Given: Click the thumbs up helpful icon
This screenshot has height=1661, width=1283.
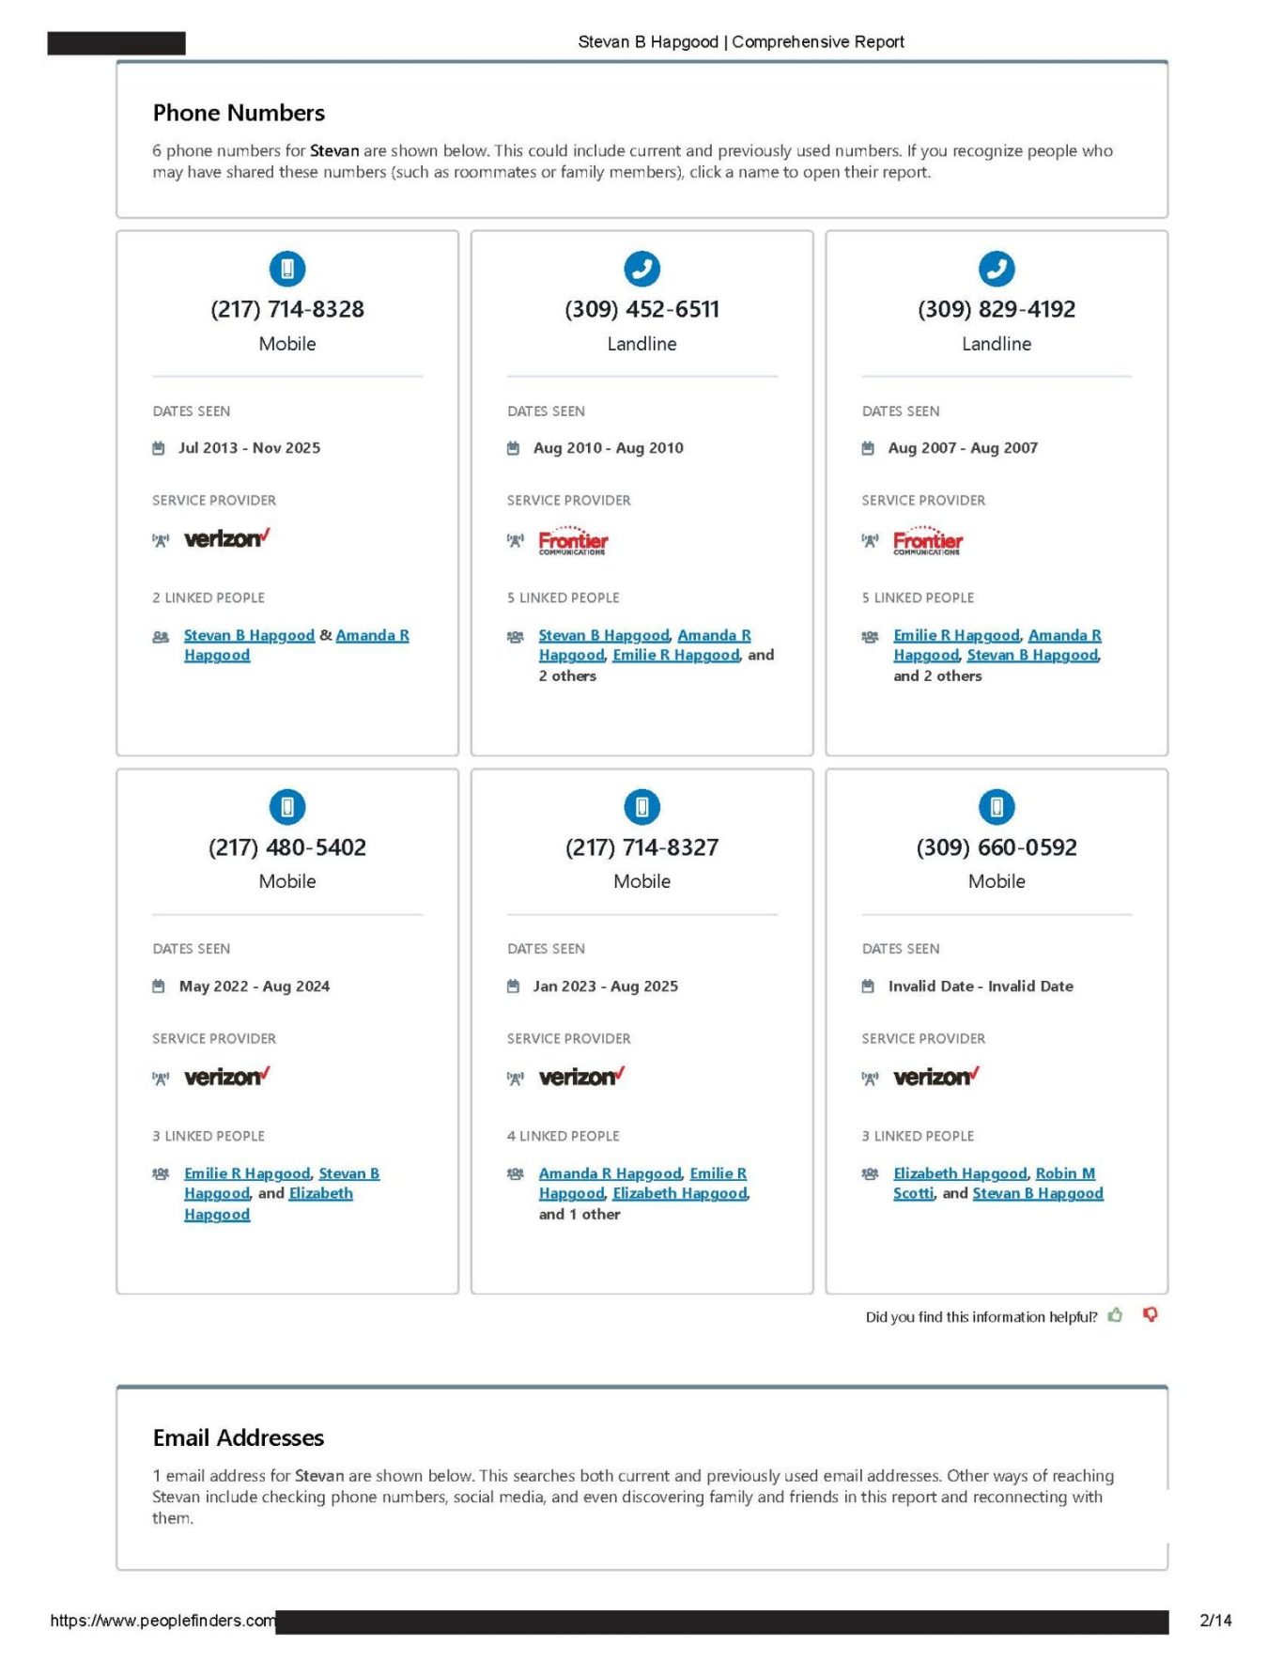Looking at the screenshot, I should coord(1115,1315).
